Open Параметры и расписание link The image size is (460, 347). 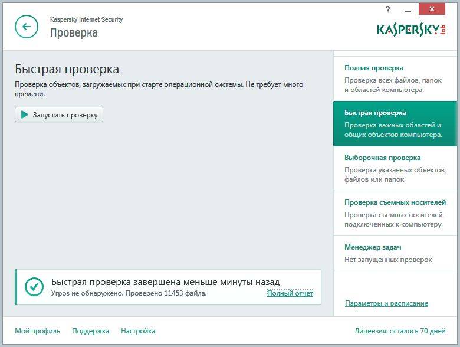click(386, 303)
